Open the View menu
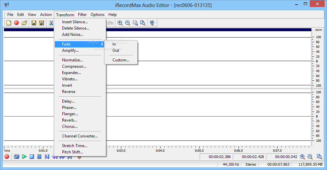 (32, 14)
